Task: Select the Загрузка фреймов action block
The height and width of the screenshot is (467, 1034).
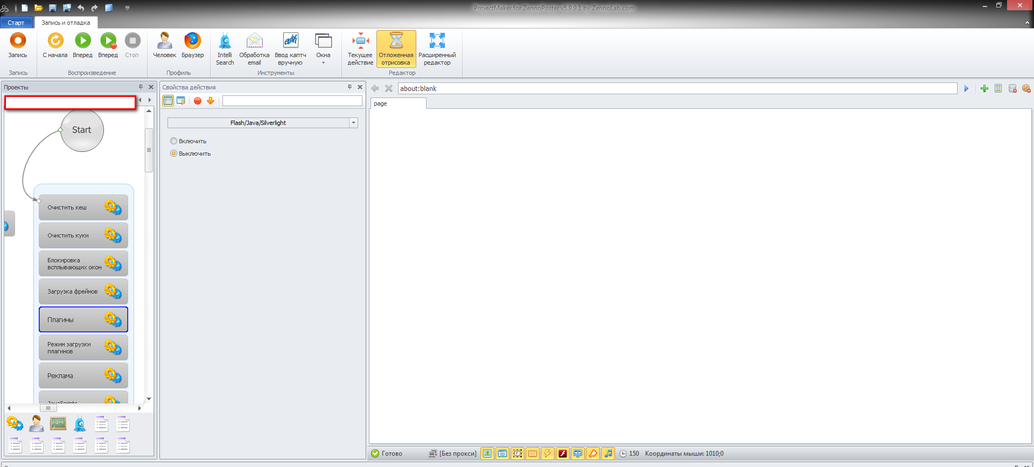Action: click(83, 291)
